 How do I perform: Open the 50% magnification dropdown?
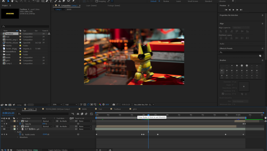pos(57,104)
